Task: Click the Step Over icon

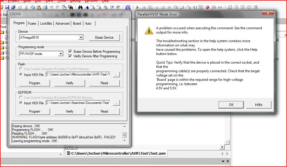Action: [182, 7]
